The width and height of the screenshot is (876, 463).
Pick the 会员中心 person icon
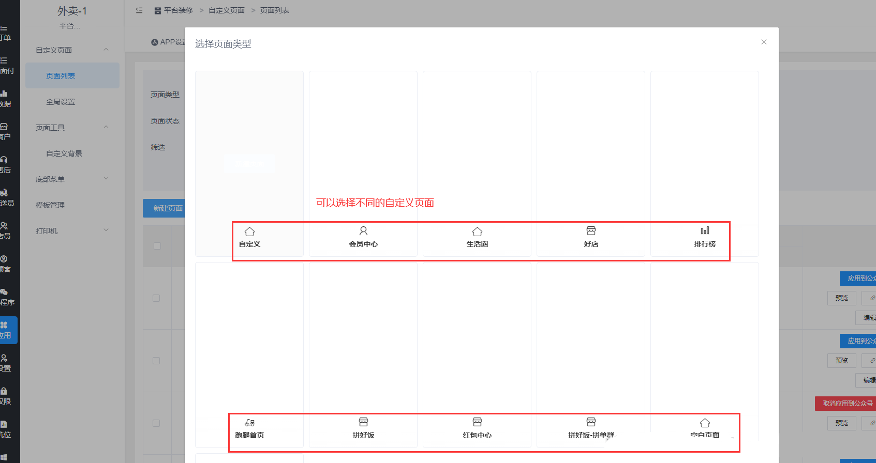[x=363, y=231]
